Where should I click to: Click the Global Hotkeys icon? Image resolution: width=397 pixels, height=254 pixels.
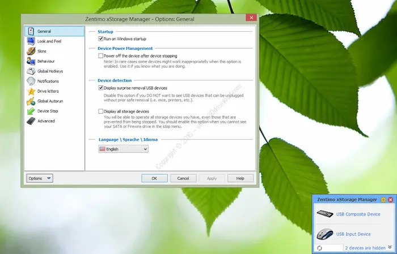(31, 71)
